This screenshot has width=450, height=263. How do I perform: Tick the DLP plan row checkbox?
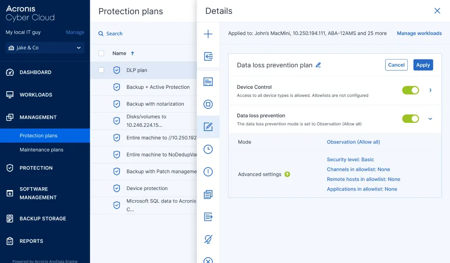101,70
